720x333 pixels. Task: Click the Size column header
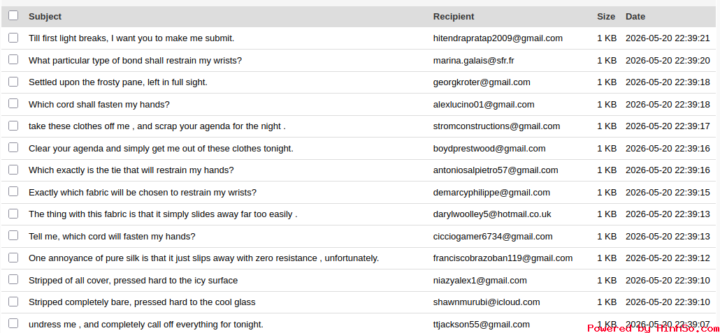(x=606, y=17)
